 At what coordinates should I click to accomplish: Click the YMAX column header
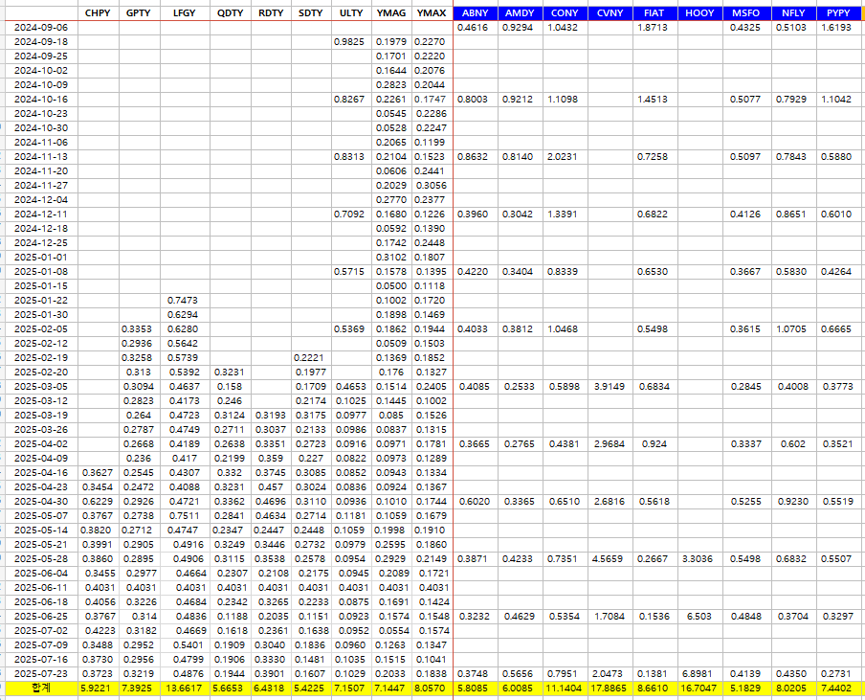click(x=432, y=13)
